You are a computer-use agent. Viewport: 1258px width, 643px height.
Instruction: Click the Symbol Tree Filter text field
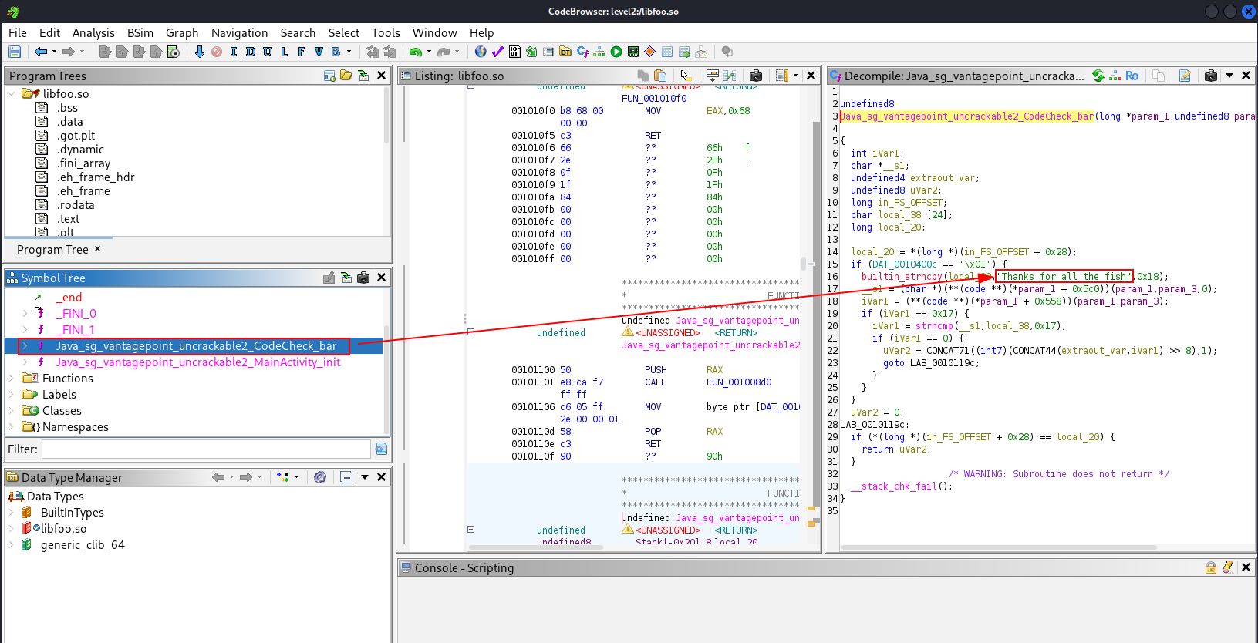pyautogui.click(x=206, y=449)
